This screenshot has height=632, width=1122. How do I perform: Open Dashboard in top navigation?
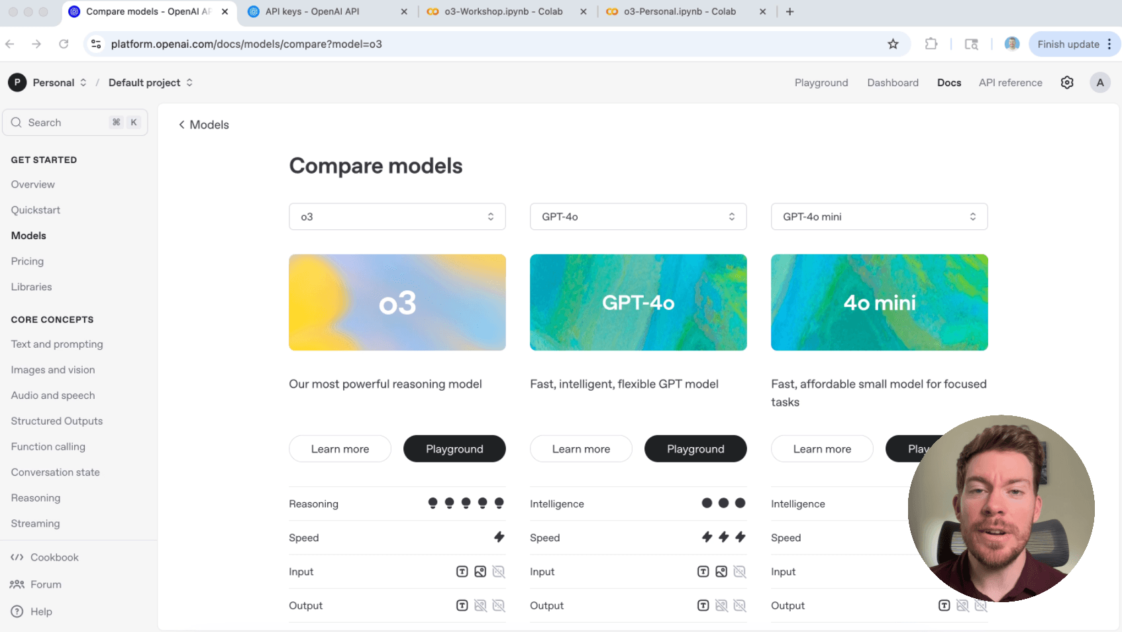(x=893, y=83)
